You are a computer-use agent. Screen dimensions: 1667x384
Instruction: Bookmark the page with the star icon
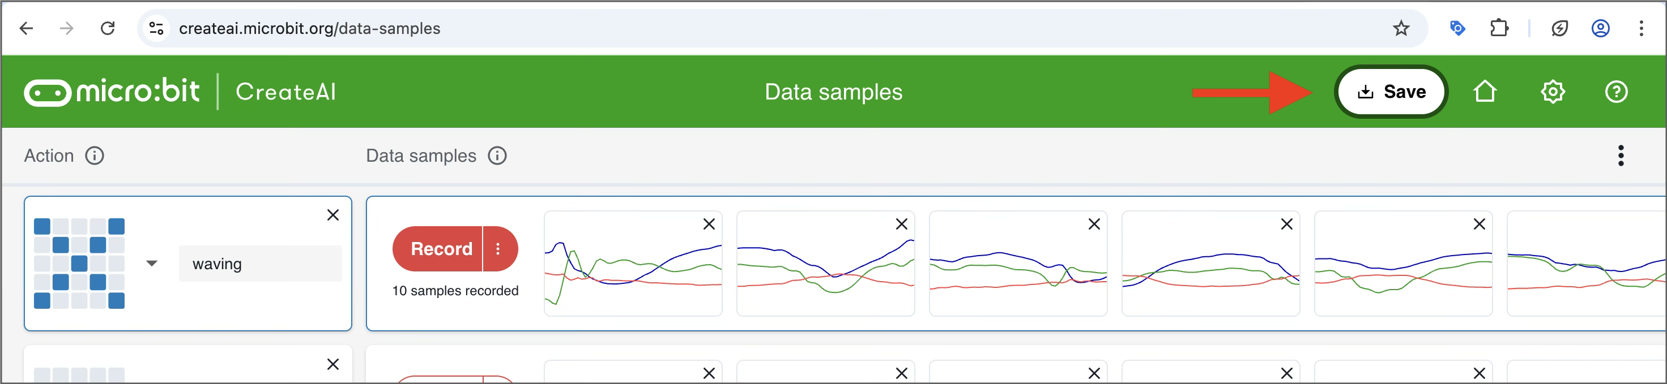pyautogui.click(x=1400, y=28)
